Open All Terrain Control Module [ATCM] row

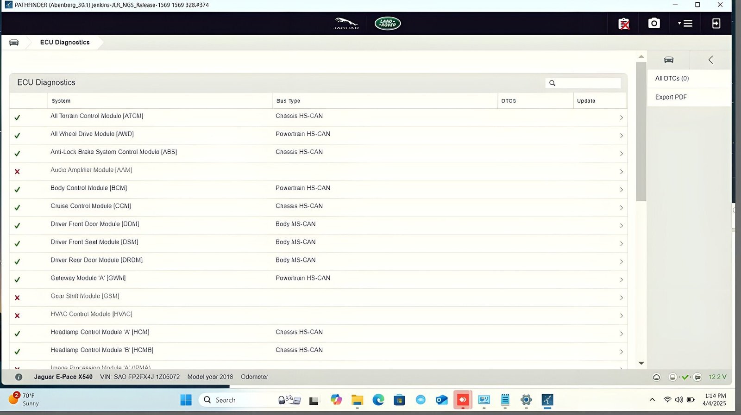pyautogui.click(x=318, y=118)
